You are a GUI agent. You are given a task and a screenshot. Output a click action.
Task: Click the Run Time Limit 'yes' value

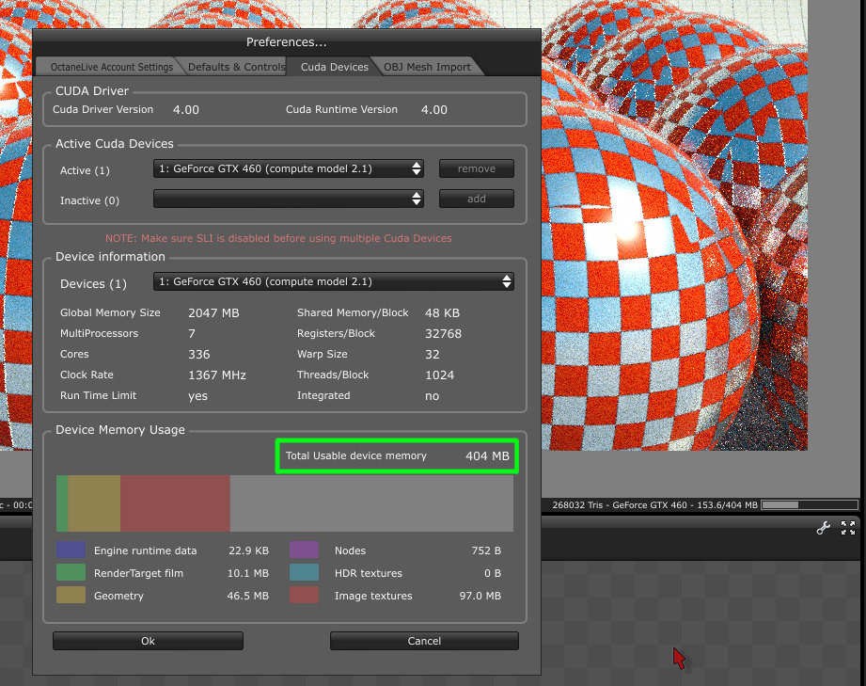pos(197,396)
